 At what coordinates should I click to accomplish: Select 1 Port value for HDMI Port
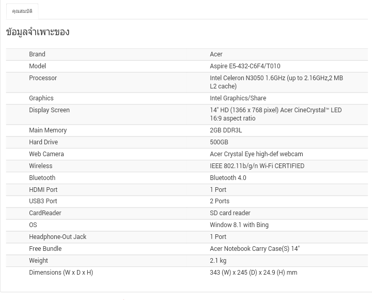pyautogui.click(x=218, y=189)
